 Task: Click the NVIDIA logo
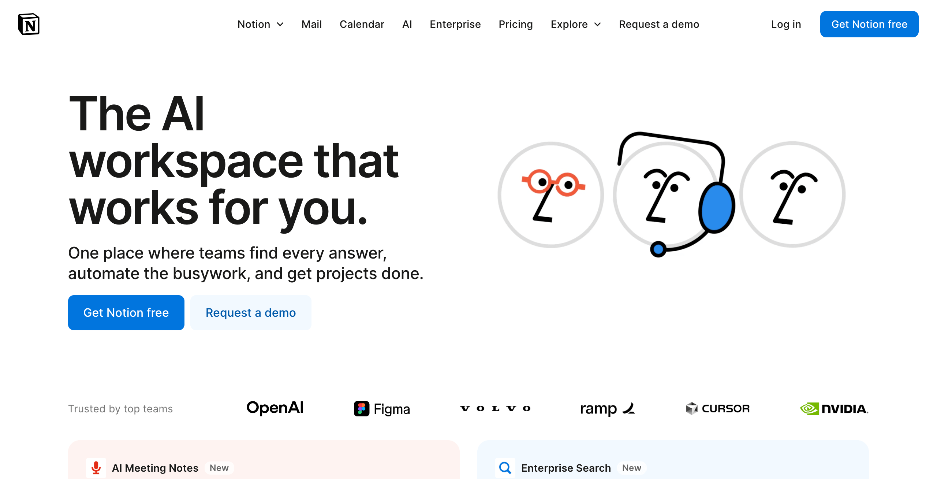click(834, 409)
